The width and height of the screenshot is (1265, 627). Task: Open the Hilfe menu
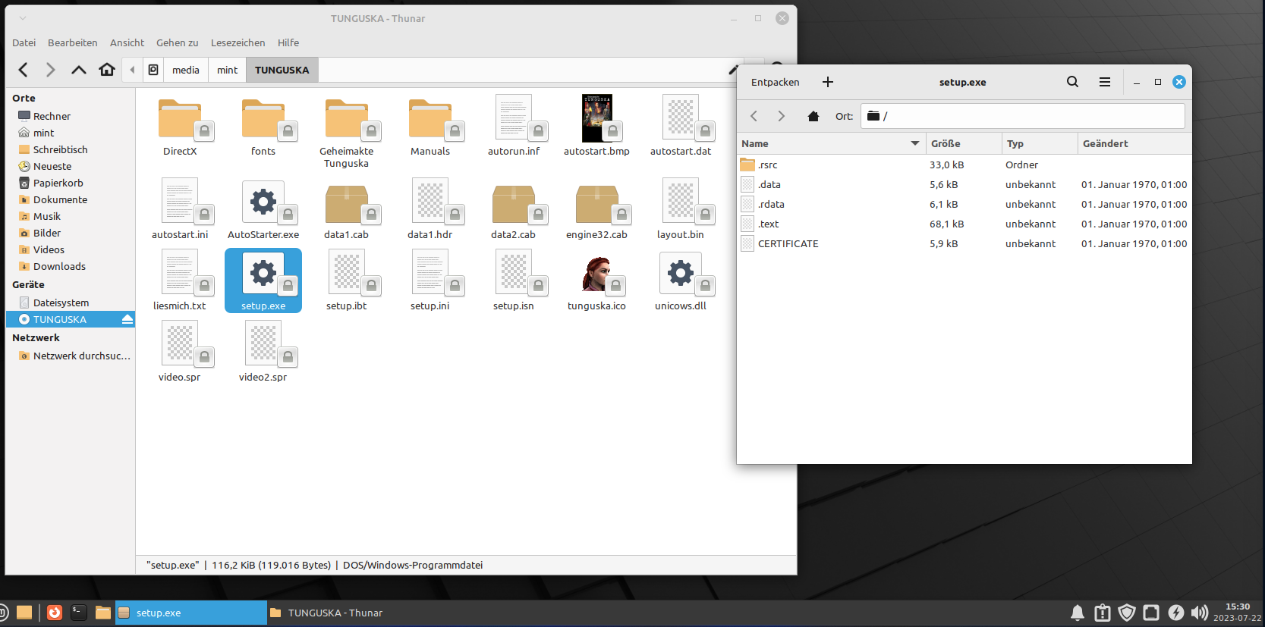click(288, 42)
